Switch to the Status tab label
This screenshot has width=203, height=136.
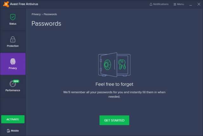(x=13, y=24)
